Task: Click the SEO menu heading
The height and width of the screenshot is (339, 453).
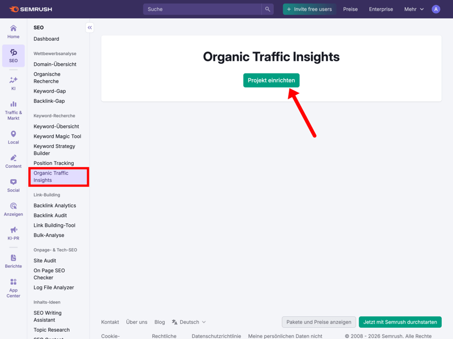Action: pyautogui.click(x=39, y=28)
